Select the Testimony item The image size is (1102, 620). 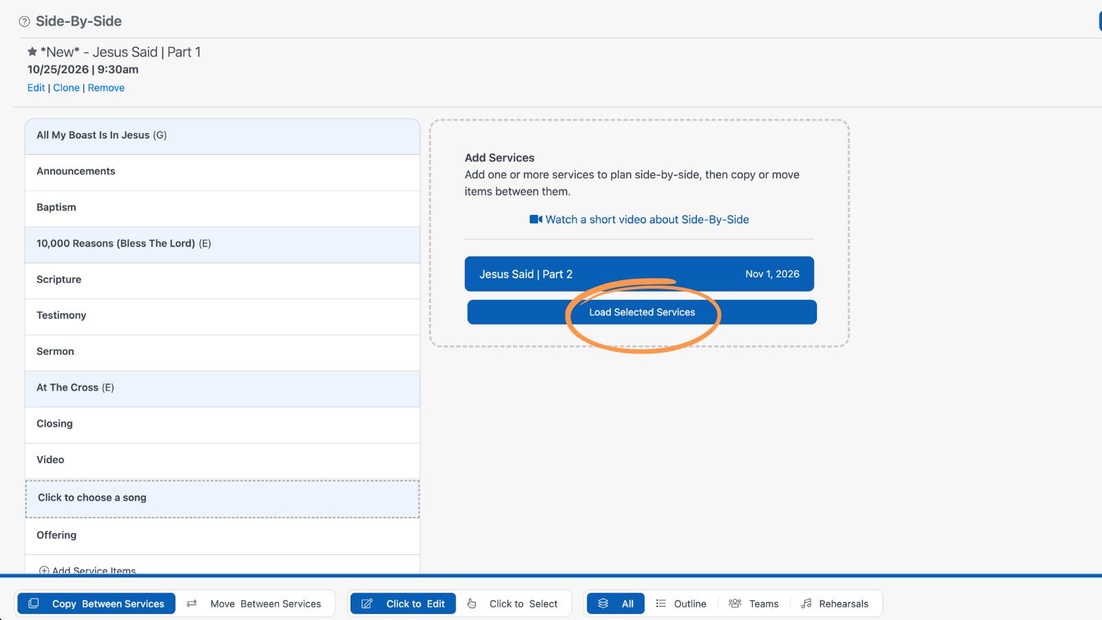222,316
